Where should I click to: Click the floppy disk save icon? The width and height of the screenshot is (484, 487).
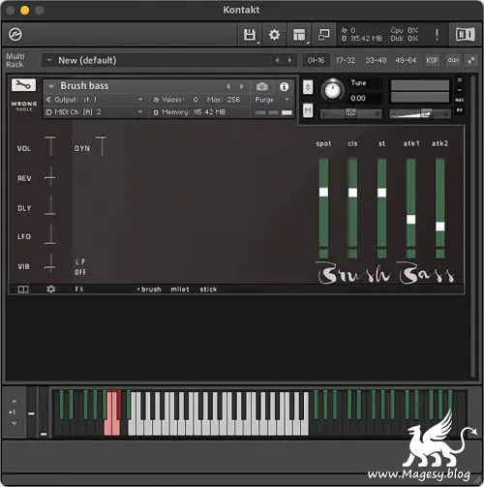pyautogui.click(x=250, y=35)
